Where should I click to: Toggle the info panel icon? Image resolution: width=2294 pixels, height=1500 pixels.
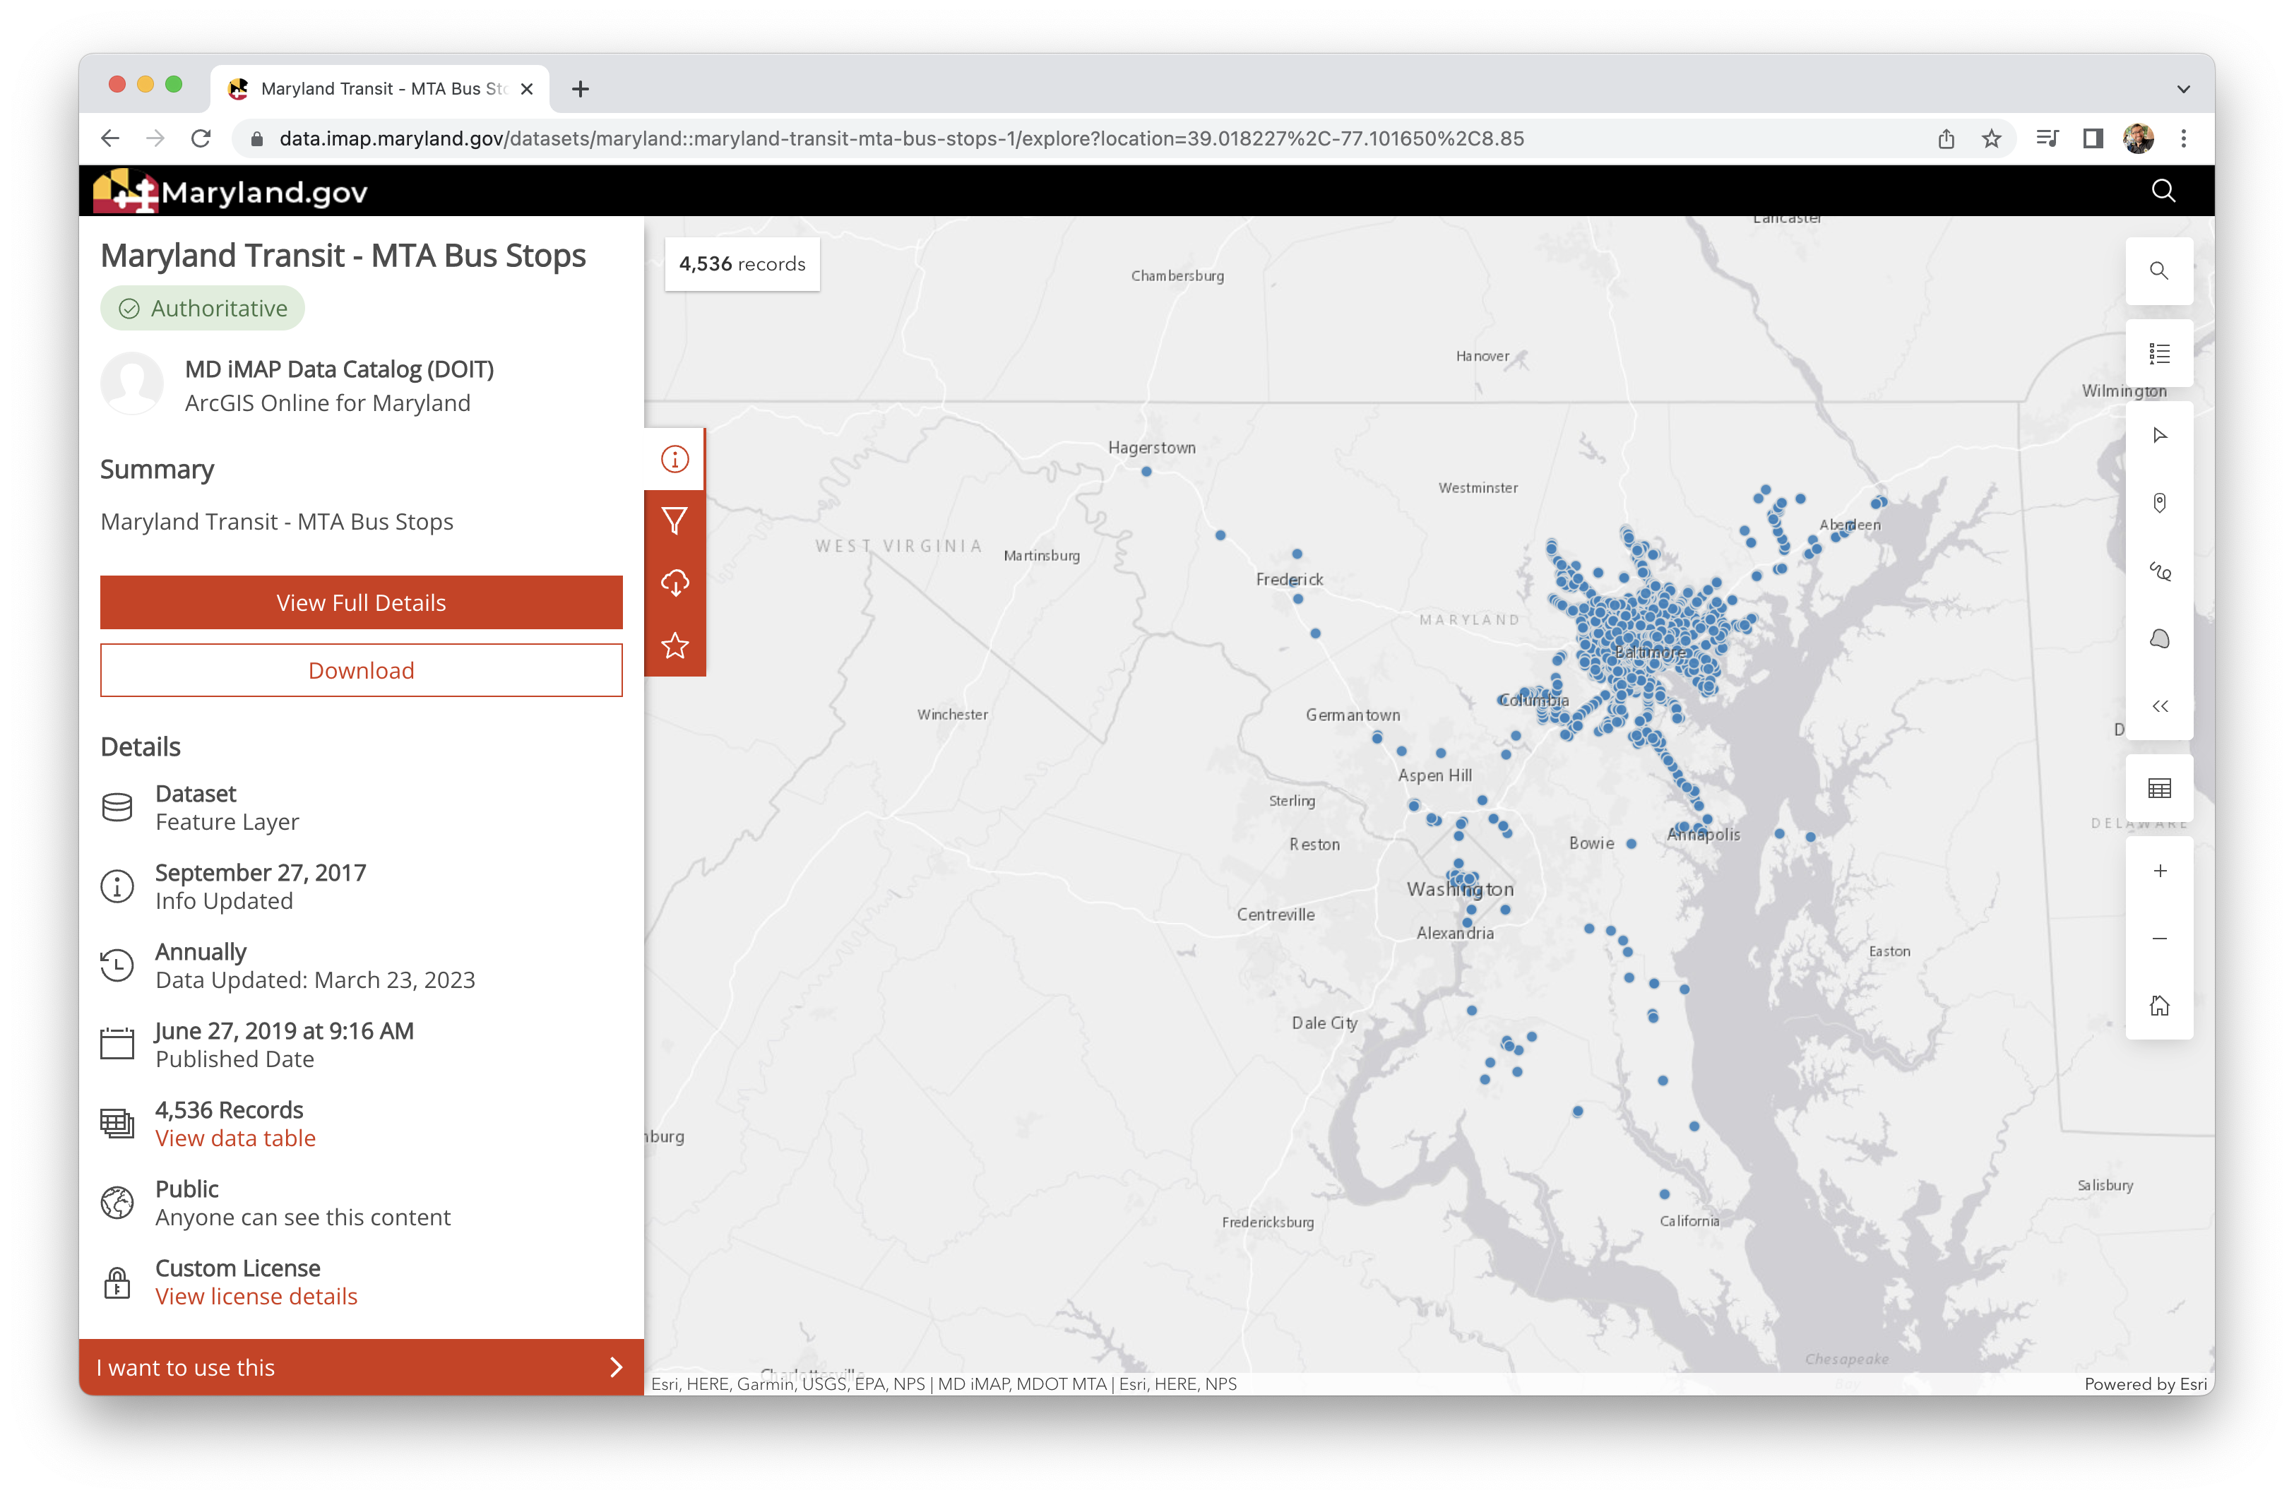click(674, 459)
